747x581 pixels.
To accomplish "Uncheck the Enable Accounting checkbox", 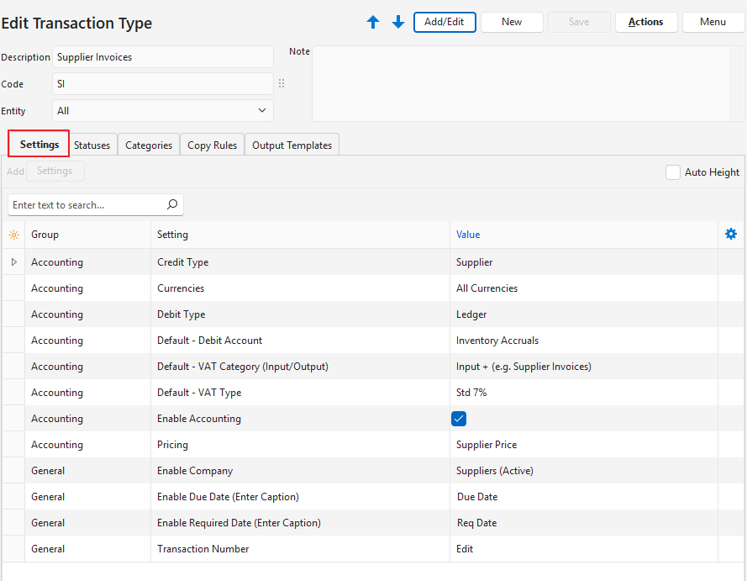I will coord(459,419).
